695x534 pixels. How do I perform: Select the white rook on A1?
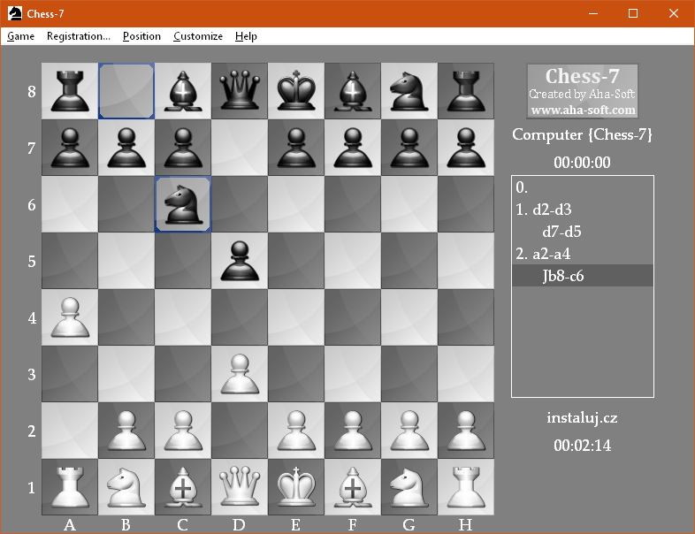click(70, 487)
